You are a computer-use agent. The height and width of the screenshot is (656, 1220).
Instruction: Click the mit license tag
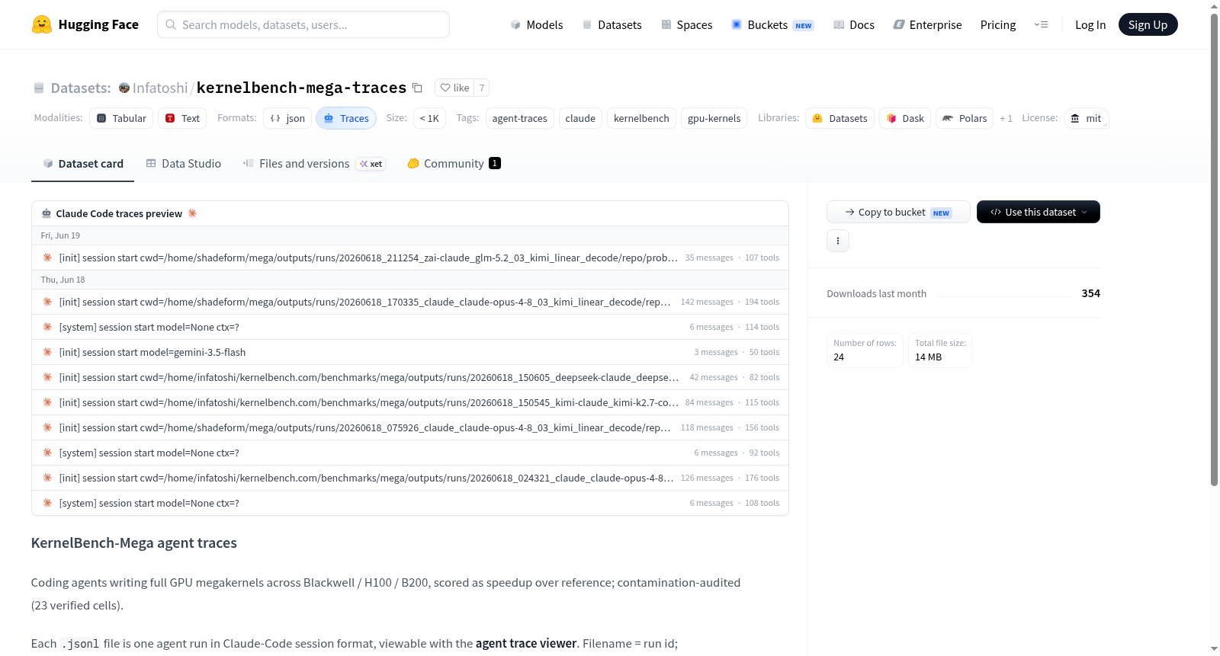click(1086, 118)
